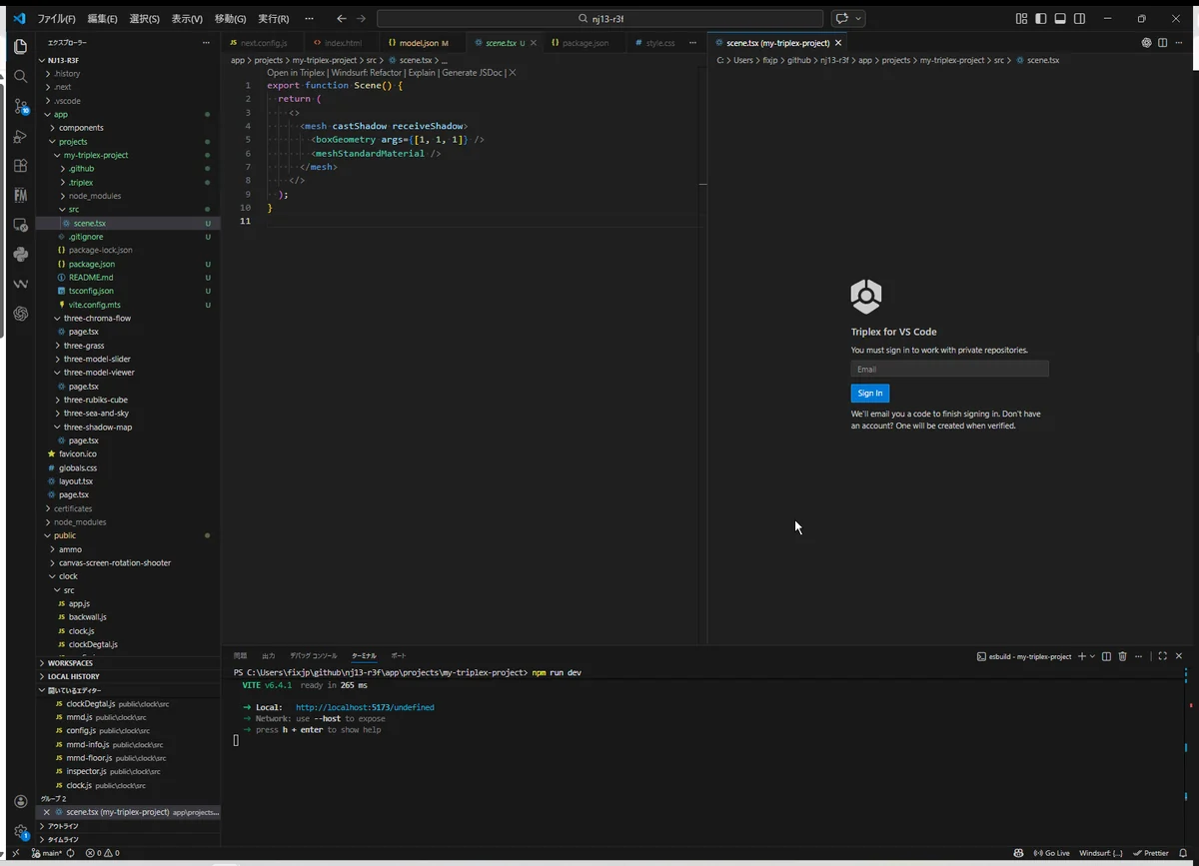The height and width of the screenshot is (866, 1199).
Task: Open the ファイル(F) menu
Action: 56,19
